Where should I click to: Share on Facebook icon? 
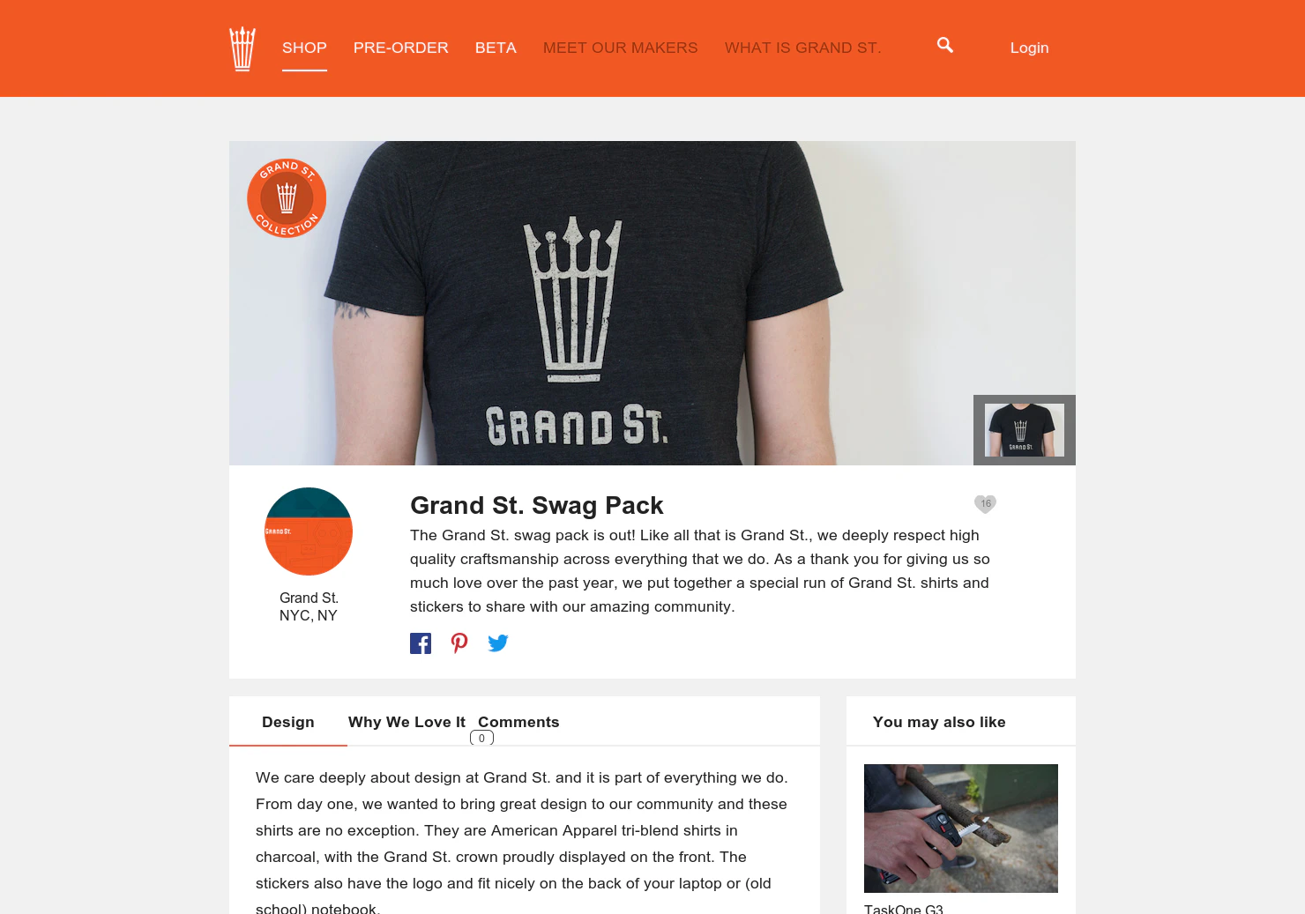coord(421,643)
